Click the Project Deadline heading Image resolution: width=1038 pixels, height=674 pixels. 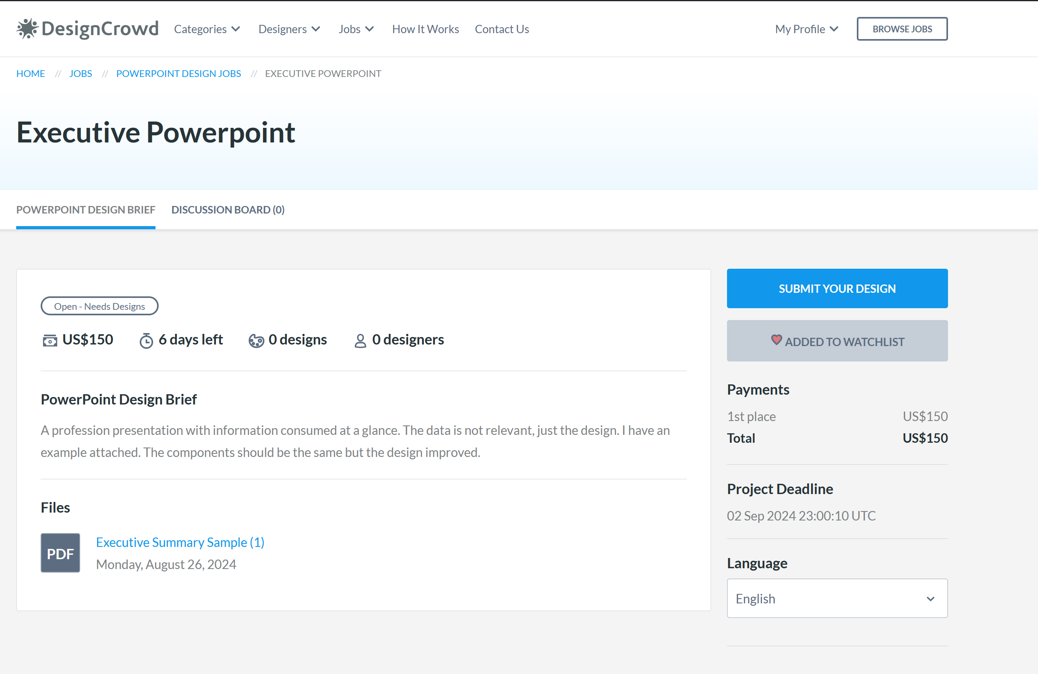point(780,489)
